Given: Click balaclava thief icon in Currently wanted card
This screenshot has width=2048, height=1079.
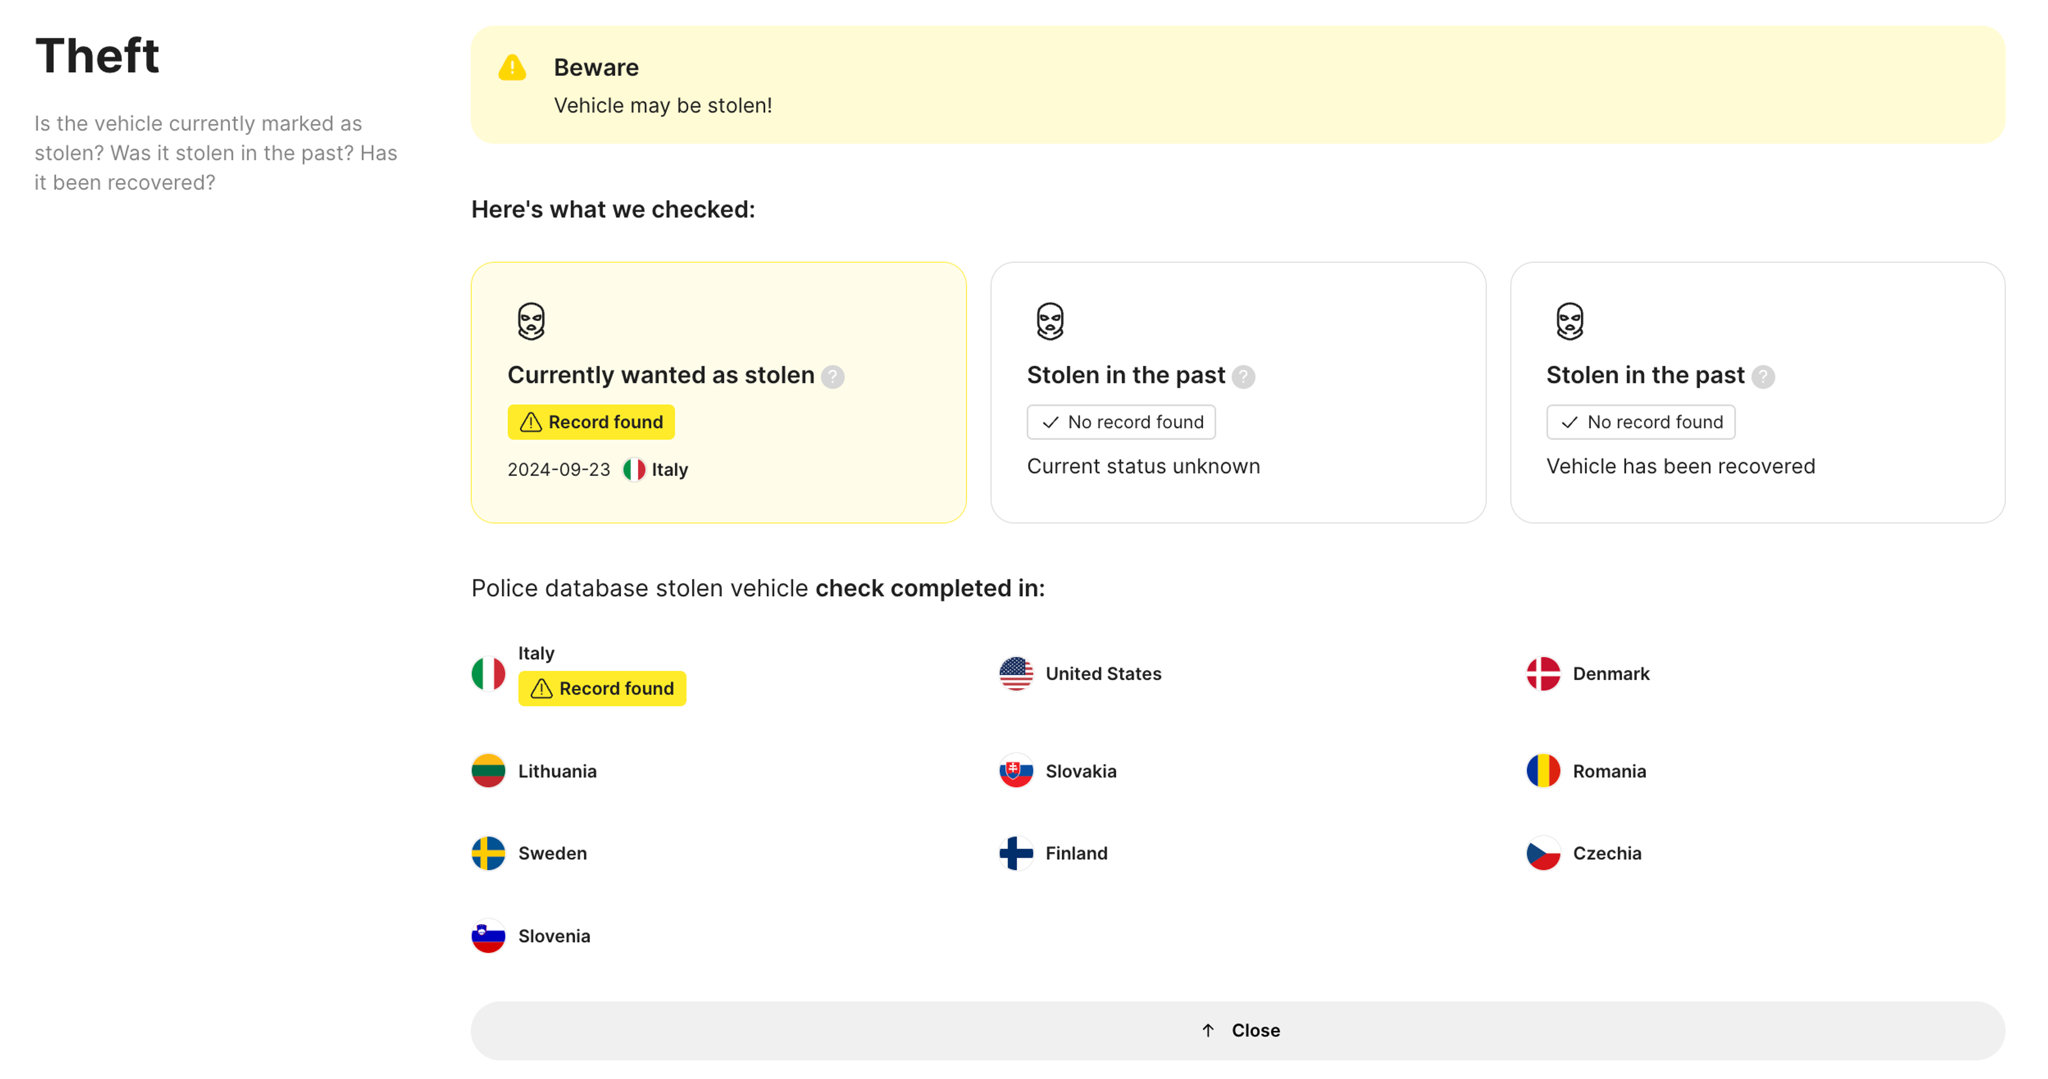Looking at the screenshot, I should (531, 321).
